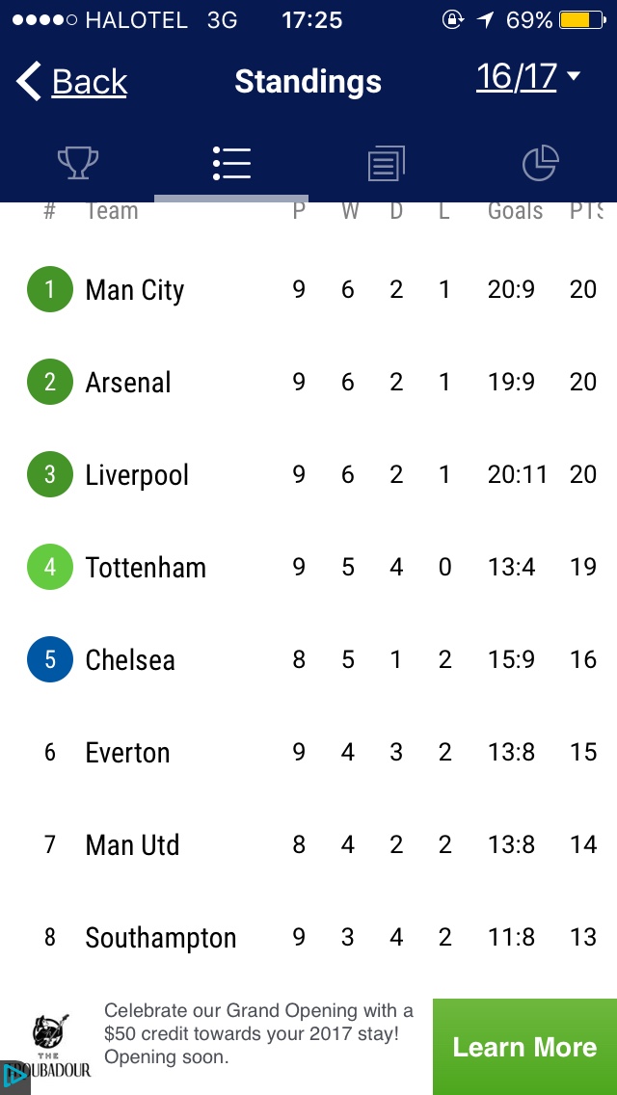This screenshot has width=617, height=1095.
Task: Select the Chelsea team entry
Action: click(130, 660)
